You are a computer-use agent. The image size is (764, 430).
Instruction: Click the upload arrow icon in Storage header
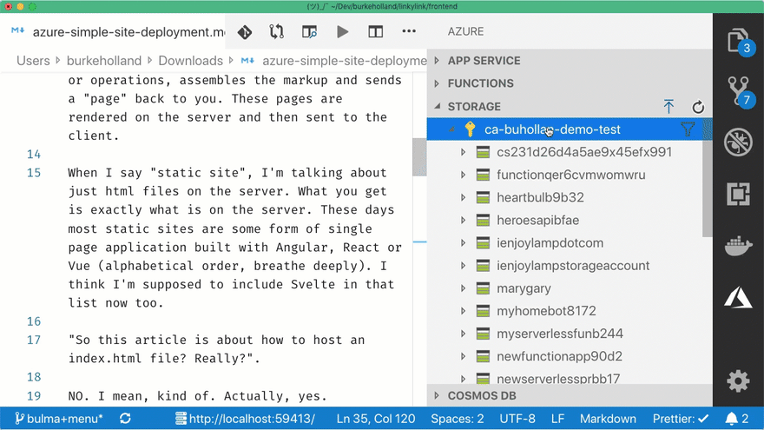[x=668, y=106]
